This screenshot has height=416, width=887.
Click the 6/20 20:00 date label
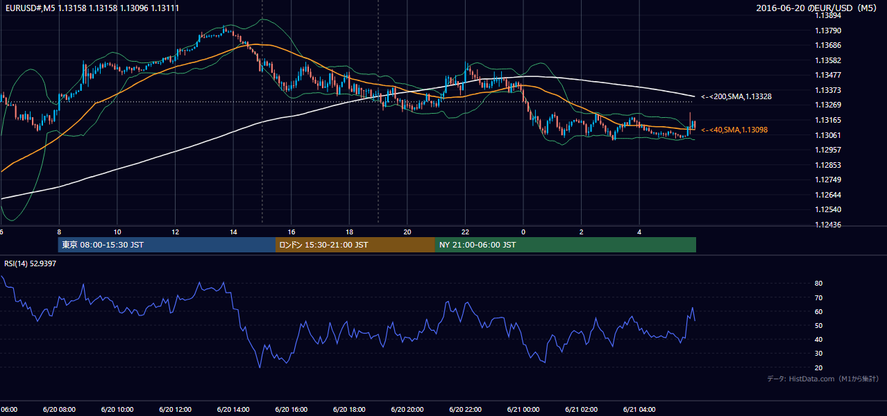pos(407,410)
